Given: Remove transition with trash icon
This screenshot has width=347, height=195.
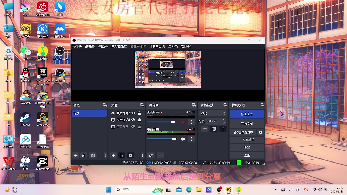Looking at the screenshot, I should 214,129.
